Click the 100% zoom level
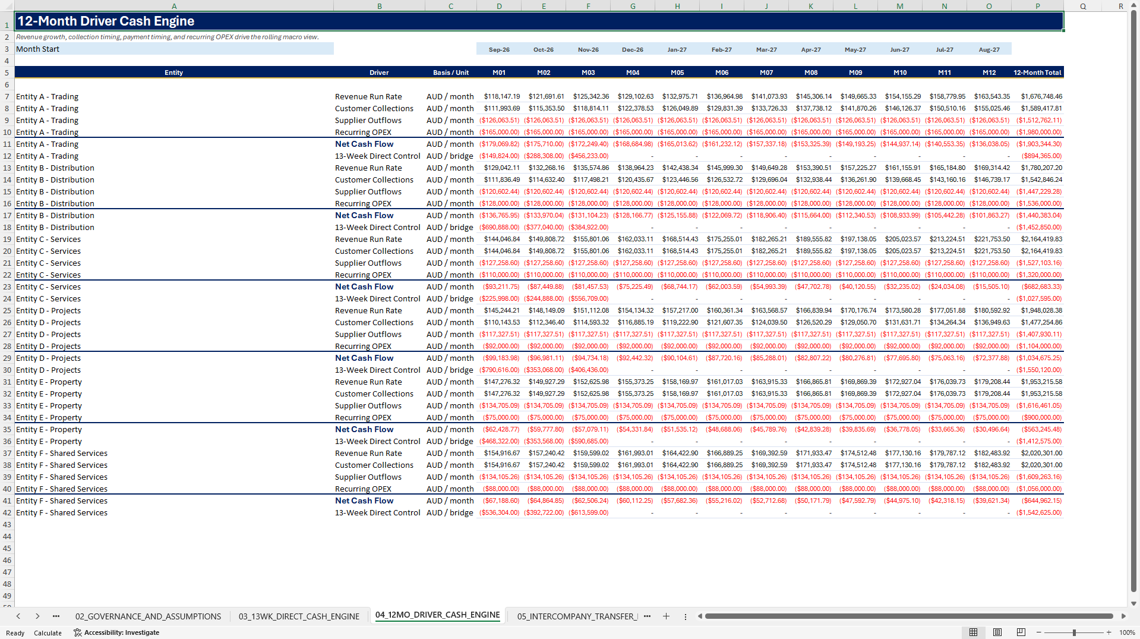Screen dimensions: 1140x639 click(1127, 632)
